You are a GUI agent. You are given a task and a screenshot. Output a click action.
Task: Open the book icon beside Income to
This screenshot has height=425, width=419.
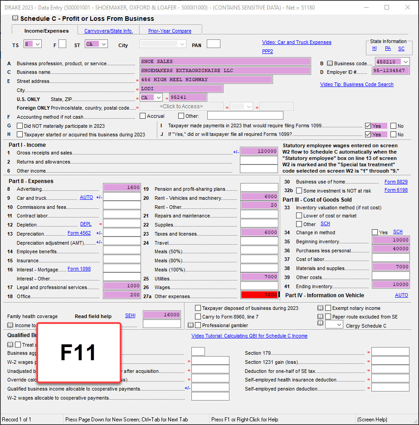(10, 325)
